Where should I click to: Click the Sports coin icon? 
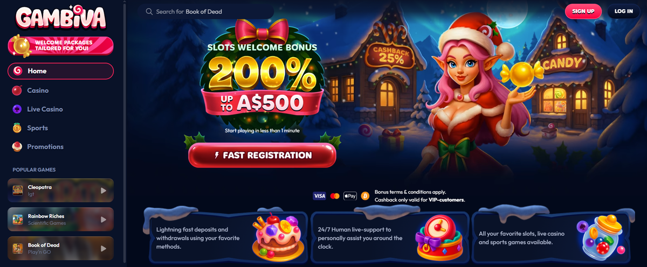[17, 128]
